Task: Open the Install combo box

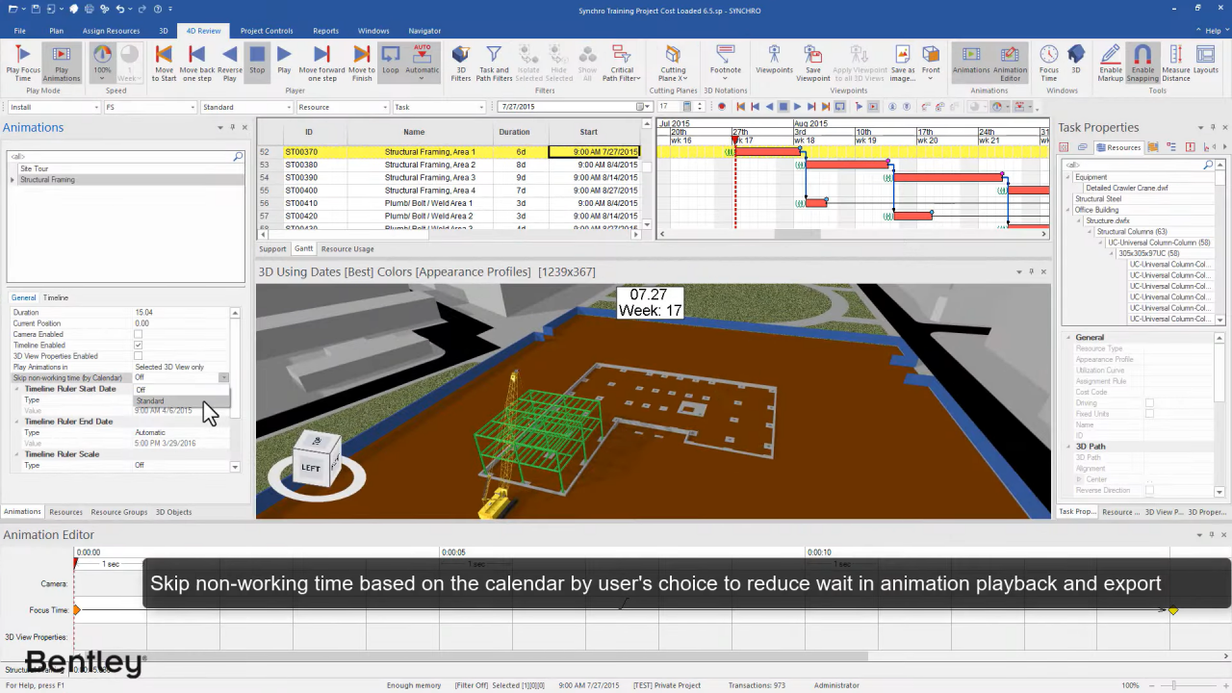Action: tap(53, 107)
